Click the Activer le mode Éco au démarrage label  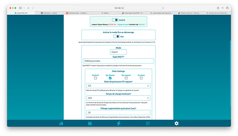pyautogui.click(x=118, y=32)
